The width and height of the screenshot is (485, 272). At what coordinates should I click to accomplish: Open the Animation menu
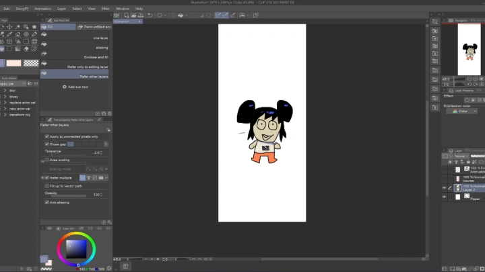tap(42, 9)
